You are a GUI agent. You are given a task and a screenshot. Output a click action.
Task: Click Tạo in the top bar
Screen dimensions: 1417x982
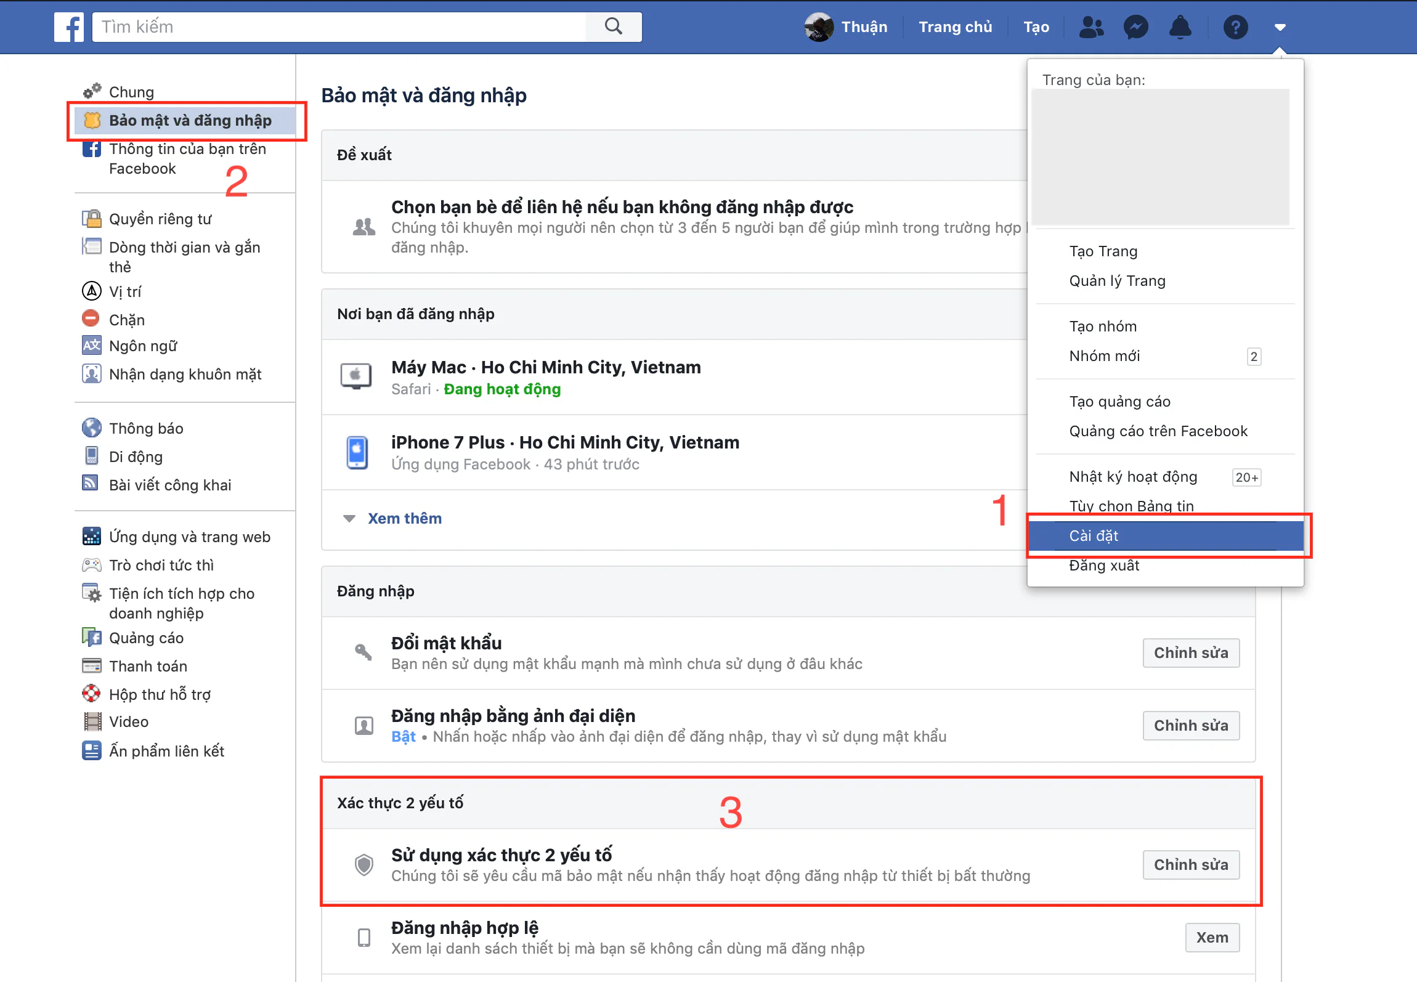click(1036, 27)
